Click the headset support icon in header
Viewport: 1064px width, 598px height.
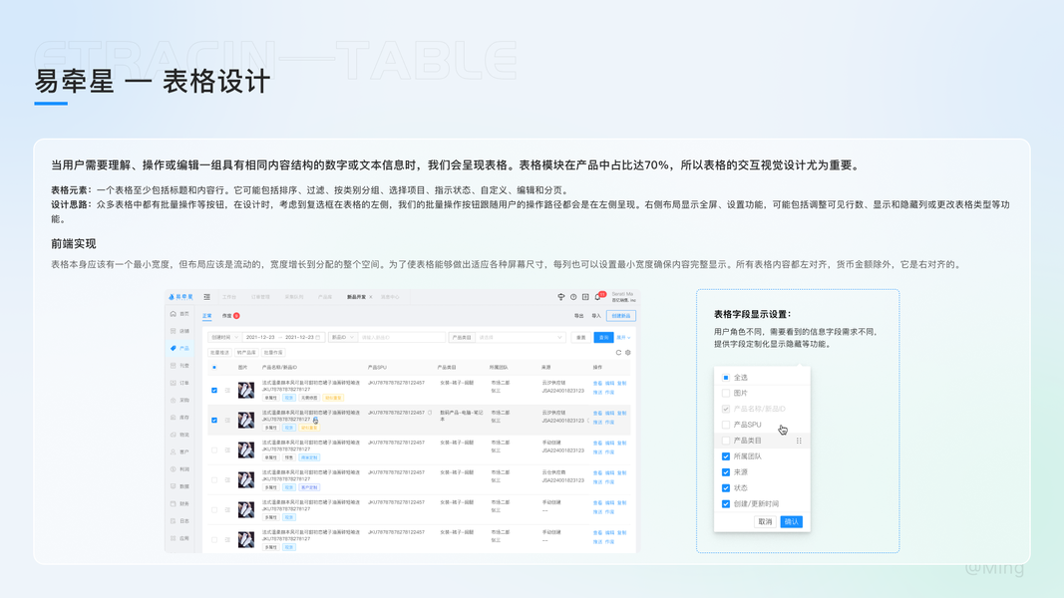tap(561, 297)
